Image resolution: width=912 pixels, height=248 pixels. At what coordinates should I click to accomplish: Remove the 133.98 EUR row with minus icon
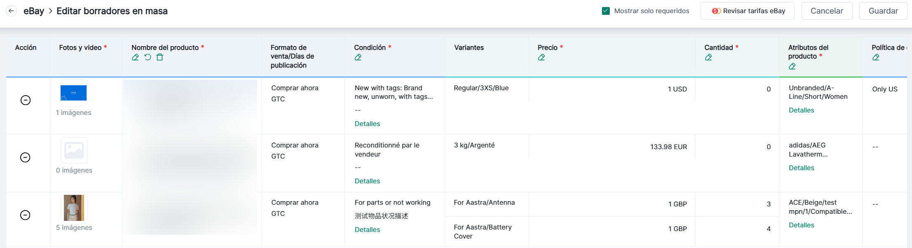click(25, 157)
